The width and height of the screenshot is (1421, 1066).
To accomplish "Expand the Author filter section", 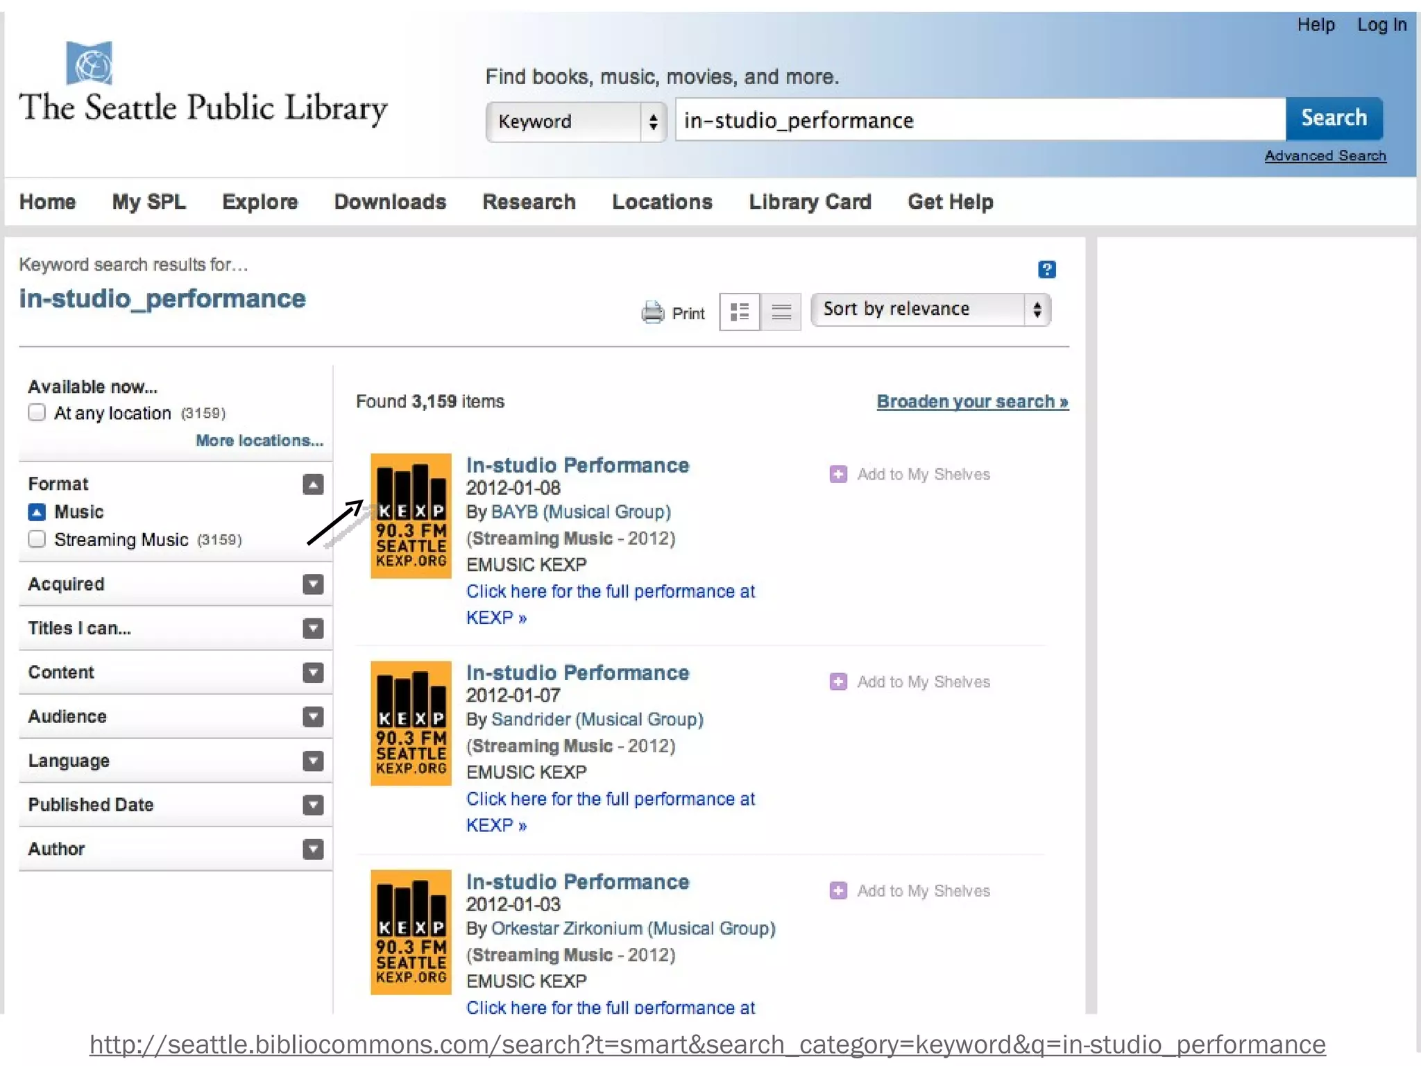I will pyautogui.click(x=313, y=849).
